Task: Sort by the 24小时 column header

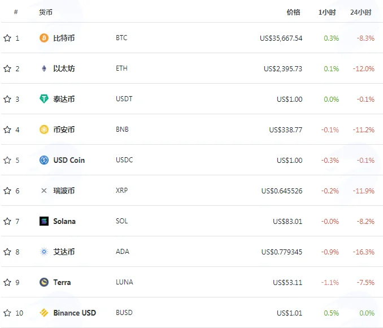Action: (361, 12)
